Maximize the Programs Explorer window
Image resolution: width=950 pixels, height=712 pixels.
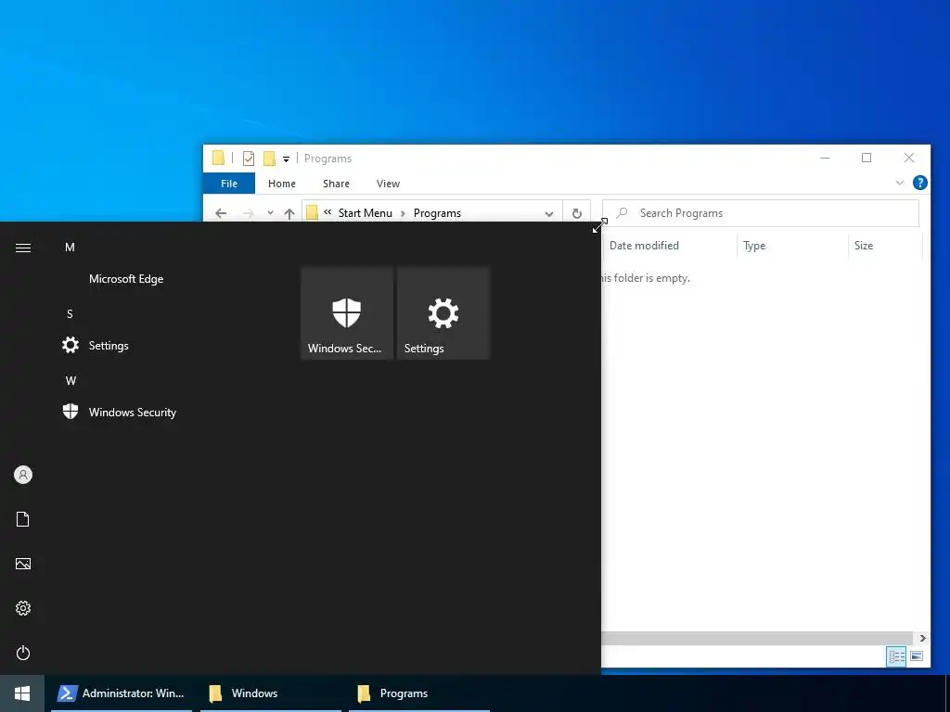pos(867,158)
